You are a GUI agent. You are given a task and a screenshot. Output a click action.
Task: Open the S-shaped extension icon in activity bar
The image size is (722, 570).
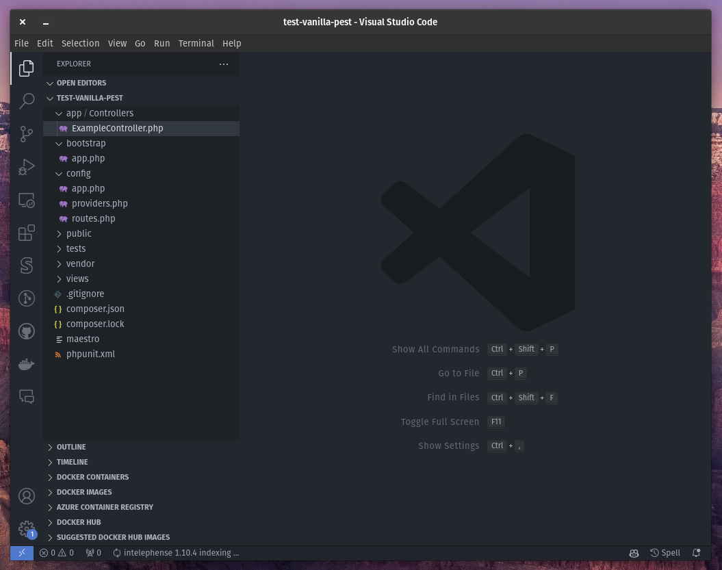(x=26, y=265)
